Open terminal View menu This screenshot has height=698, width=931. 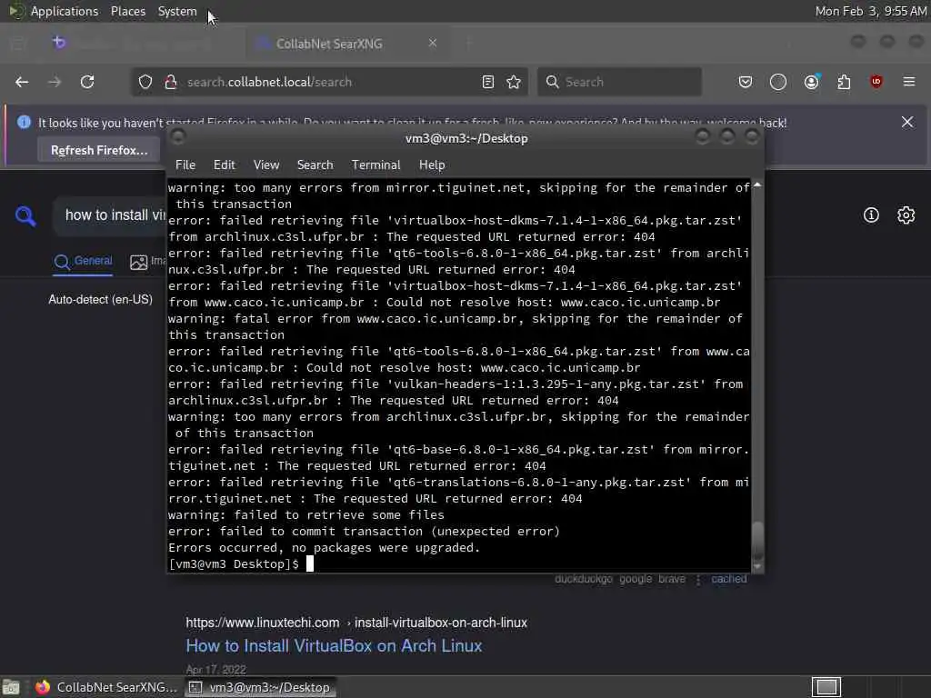click(266, 165)
